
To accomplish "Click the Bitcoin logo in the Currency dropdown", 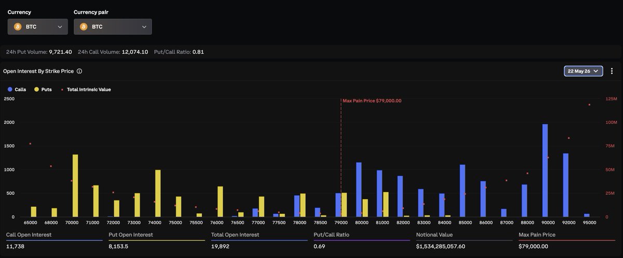I will pos(18,26).
